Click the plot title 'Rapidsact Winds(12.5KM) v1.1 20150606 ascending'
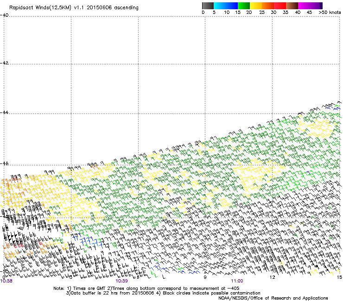The image size is (343, 301). [x=74, y=8]
